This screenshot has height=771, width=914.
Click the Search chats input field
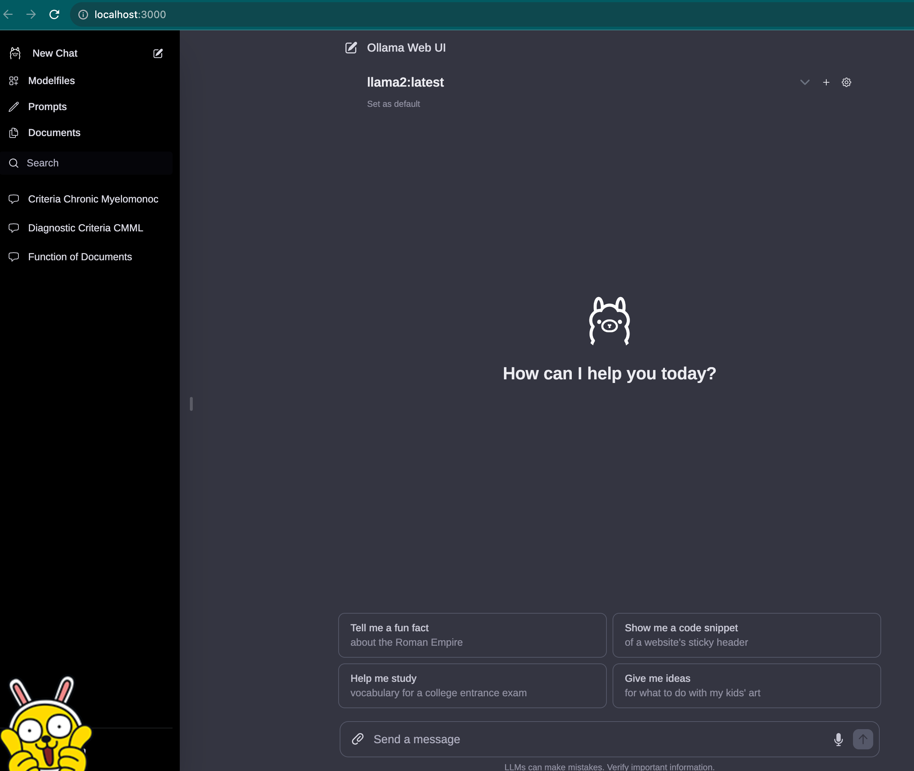coord(87,163)
